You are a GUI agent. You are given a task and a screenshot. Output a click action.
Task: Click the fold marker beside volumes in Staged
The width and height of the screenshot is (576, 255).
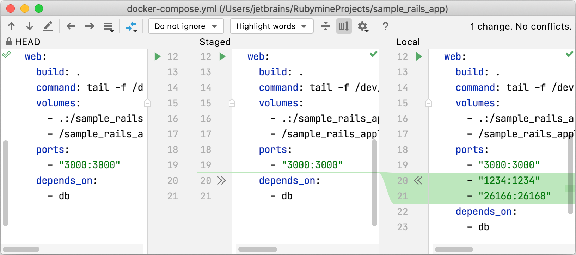pos(232,103)
